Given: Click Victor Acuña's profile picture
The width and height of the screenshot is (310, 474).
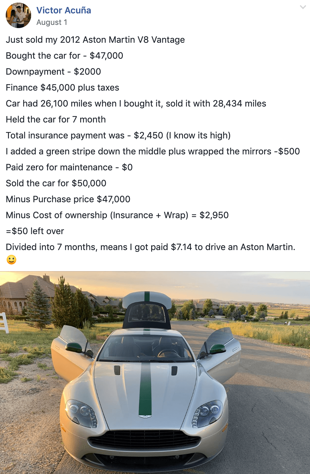Looking at the screenshot, I should pos(18,15).
